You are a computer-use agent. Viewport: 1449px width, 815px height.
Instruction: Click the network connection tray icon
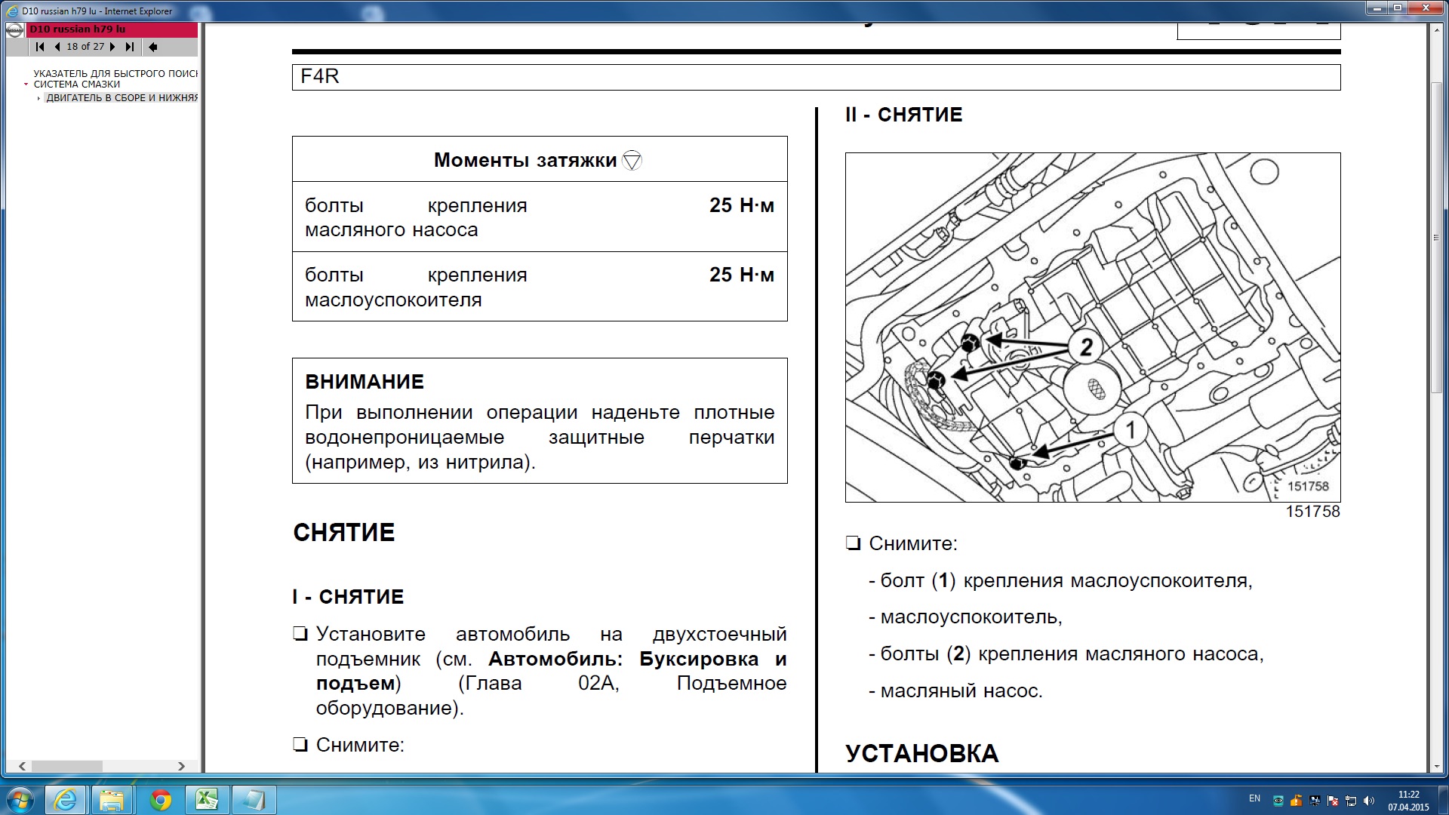tap(1351, 801)
